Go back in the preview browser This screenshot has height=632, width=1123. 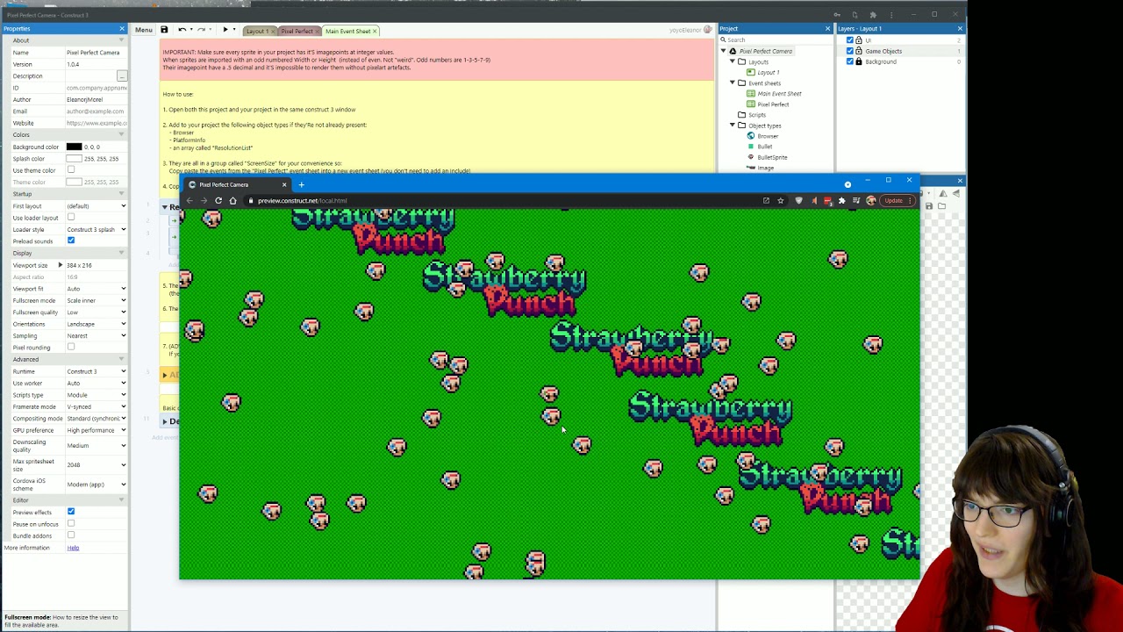190,201
